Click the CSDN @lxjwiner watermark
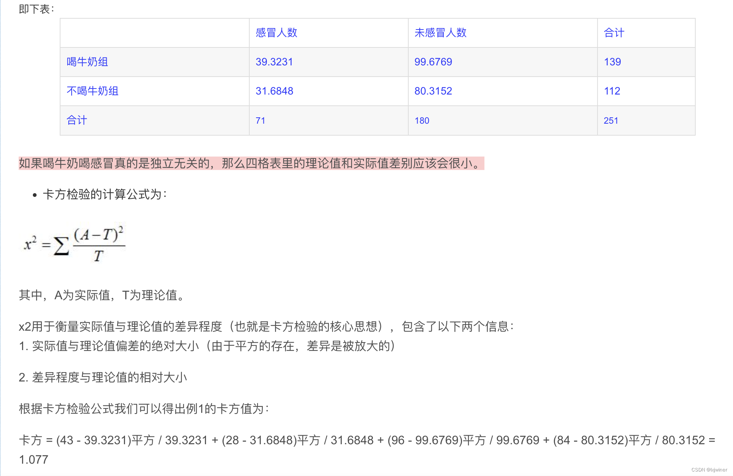This screenshot has width=733, height=476. 709,470
